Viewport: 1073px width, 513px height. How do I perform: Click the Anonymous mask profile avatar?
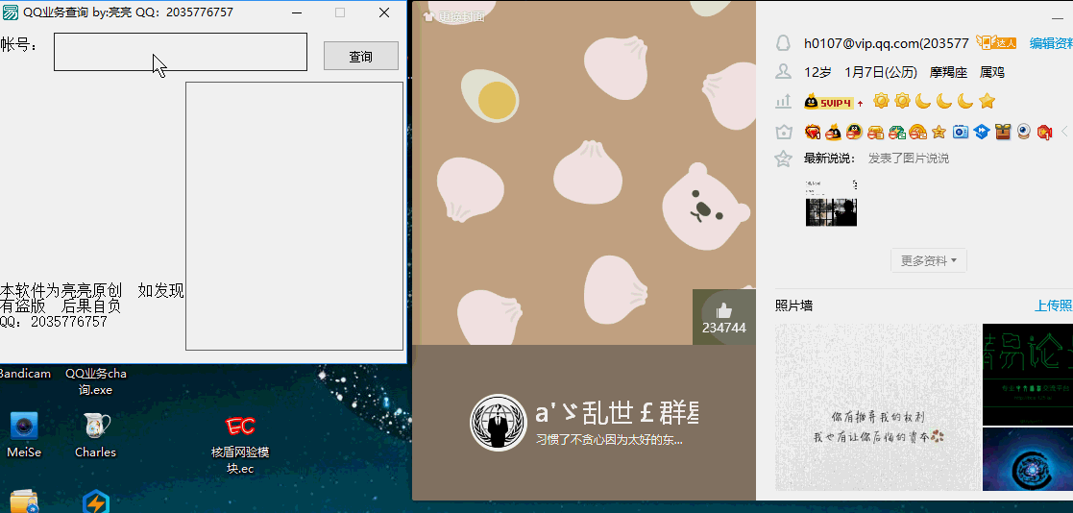coord(498,423)
